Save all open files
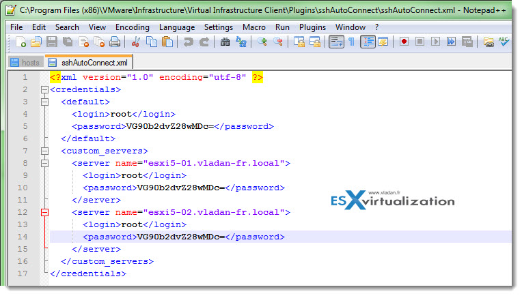522x296 pixels. [68, 42]
